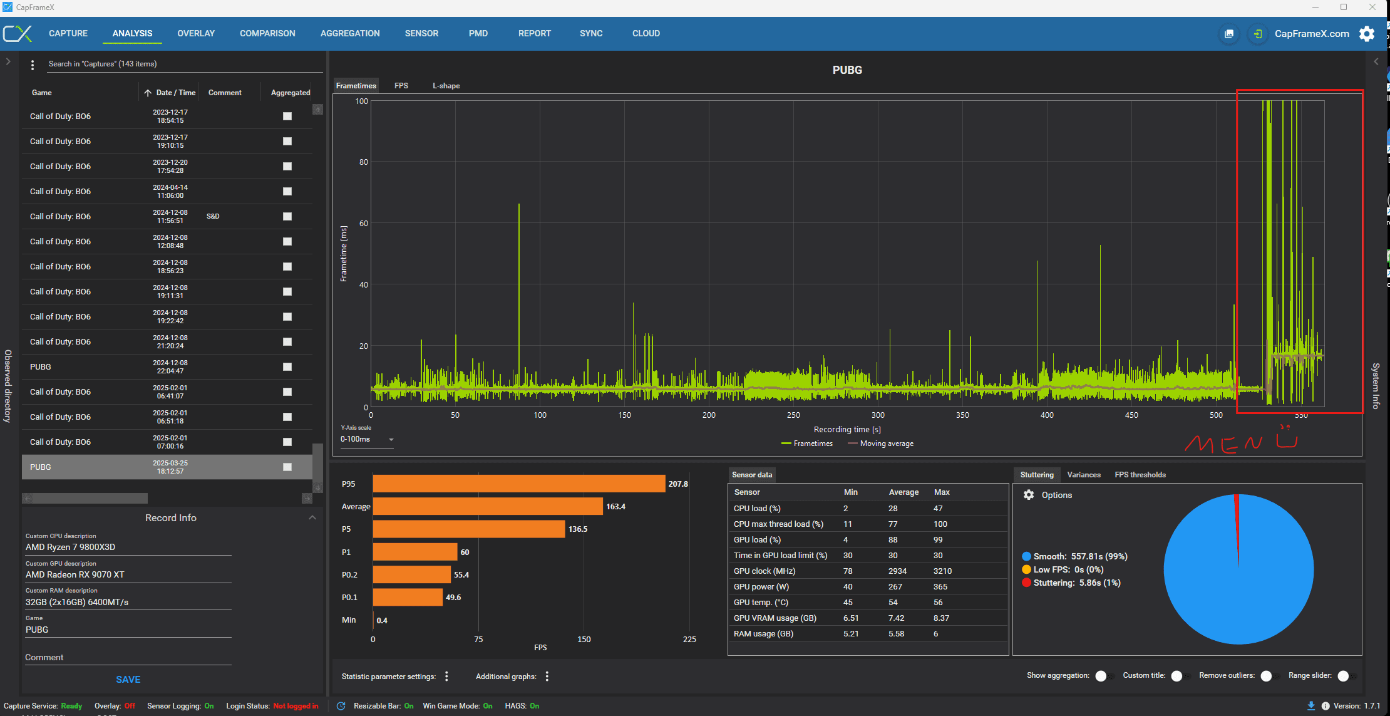The height and width of the screenshot is (716, 1390).
Task: Click the CapFrameX logo icon
Action: 18,33
